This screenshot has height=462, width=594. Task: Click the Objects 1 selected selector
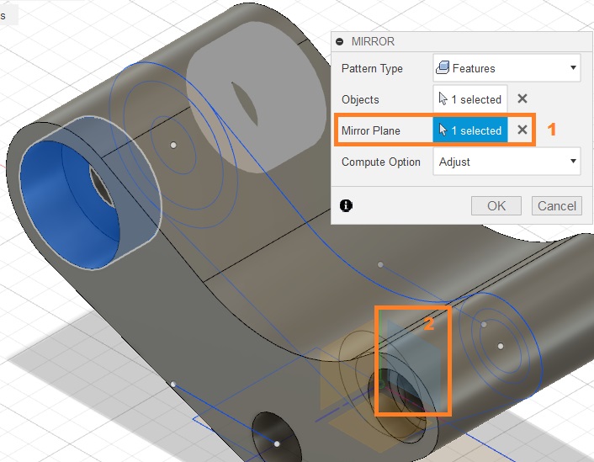pos(469,99)
